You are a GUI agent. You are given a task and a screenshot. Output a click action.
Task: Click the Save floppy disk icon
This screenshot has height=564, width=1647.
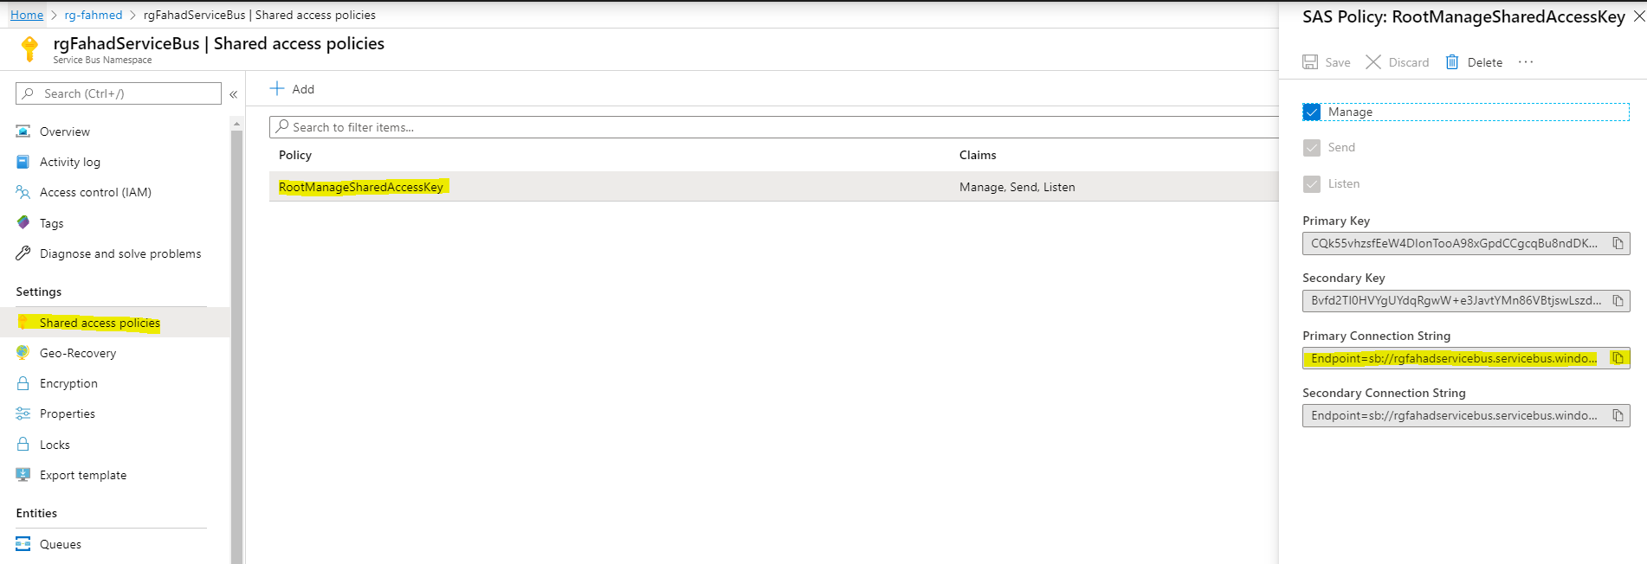pos(1310,62)
